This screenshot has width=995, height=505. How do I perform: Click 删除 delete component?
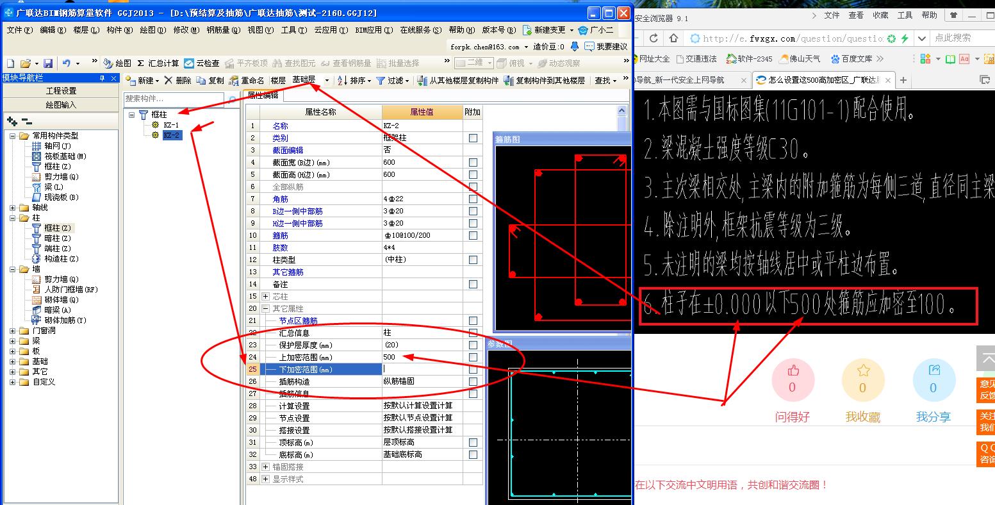(x=178, y=80)
